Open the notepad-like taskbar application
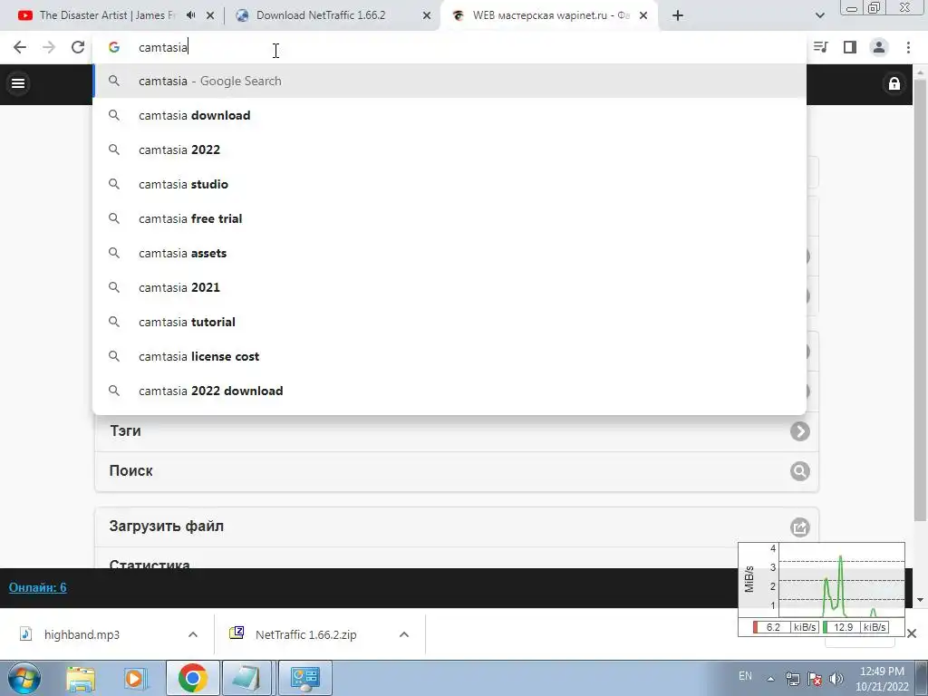 point(246,678)
